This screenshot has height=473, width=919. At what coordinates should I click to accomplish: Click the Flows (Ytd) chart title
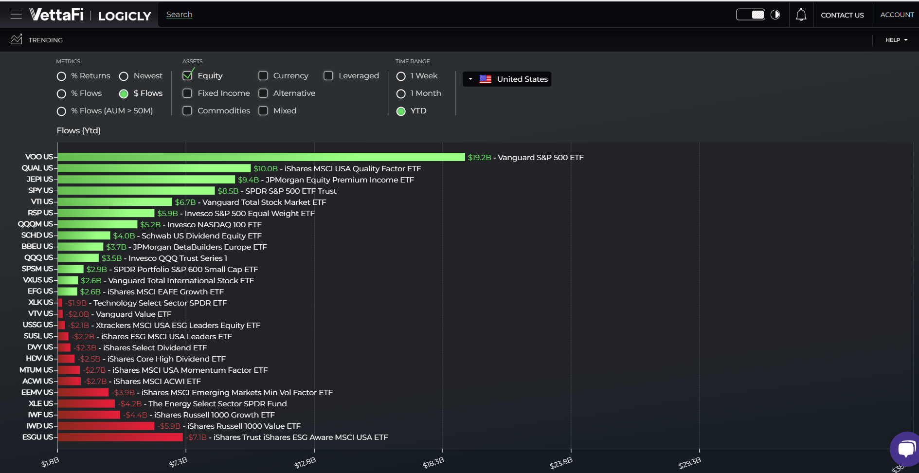[79, 130]
